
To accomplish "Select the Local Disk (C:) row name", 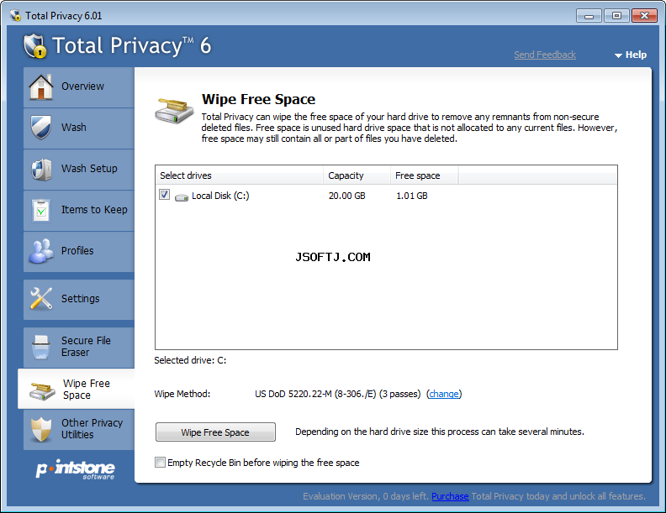I will [220, 196].
